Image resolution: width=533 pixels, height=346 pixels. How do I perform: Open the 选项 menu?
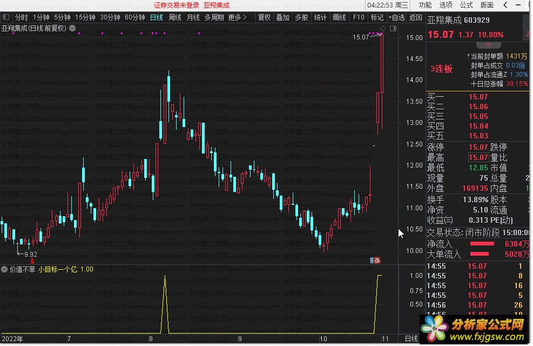[446, 5]
